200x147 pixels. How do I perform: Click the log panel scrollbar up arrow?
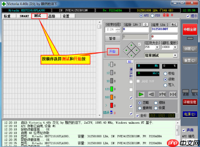(178, 123)
